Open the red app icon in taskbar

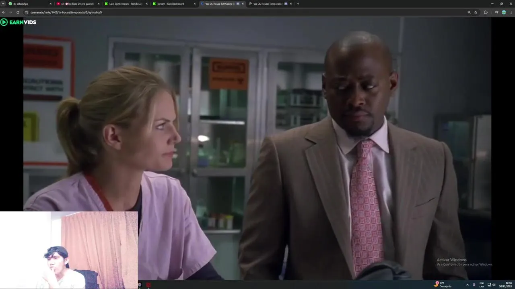[x=148, y=285]
